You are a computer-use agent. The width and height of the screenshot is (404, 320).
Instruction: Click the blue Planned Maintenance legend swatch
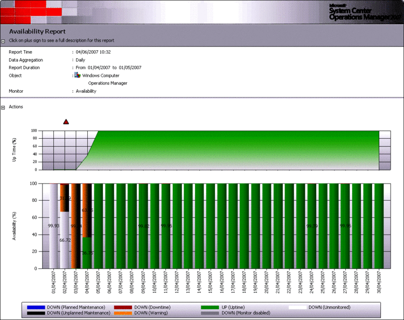36,307
